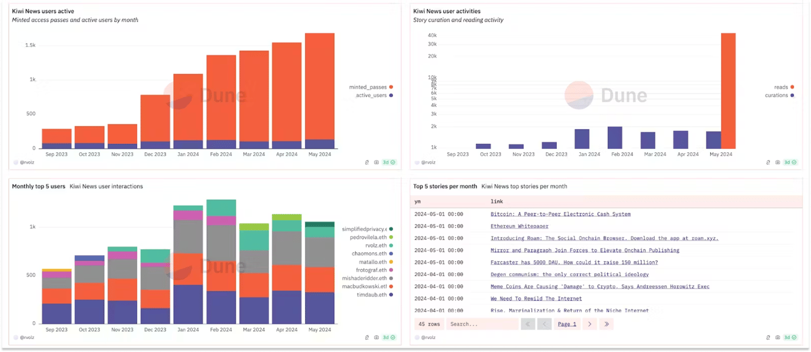811x352 pixels.
Task: Click 3d freshness badge in Kiwi News user activities panel
Action: [790, 162]
